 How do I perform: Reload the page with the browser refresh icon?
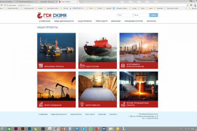click(x=2, y=5)
